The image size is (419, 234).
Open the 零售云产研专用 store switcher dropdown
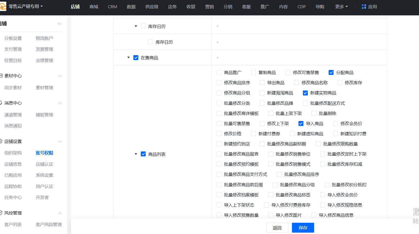[26, 6]
